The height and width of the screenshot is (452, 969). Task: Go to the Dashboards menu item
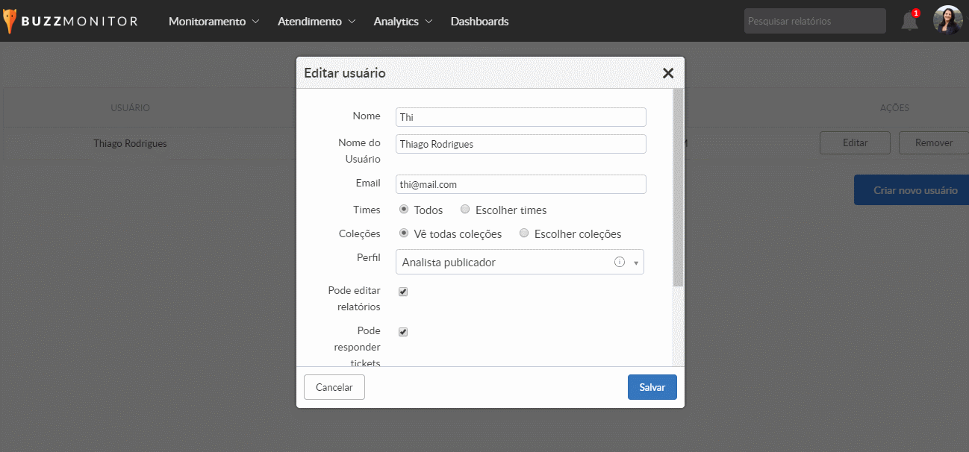[x=479, y=22]
